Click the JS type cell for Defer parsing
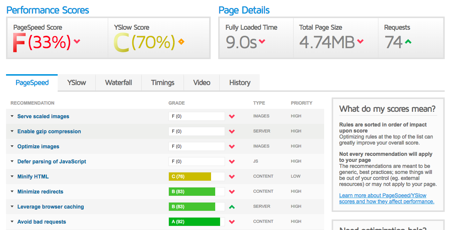This screenshot has width=450, height=230. [x=256, y=161]
